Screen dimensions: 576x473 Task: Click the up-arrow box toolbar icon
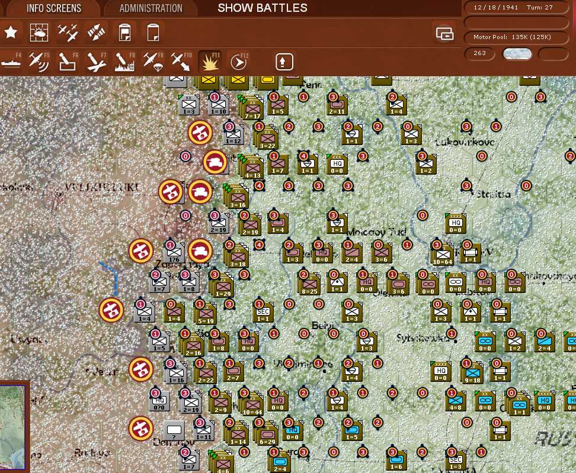(284, 62)
